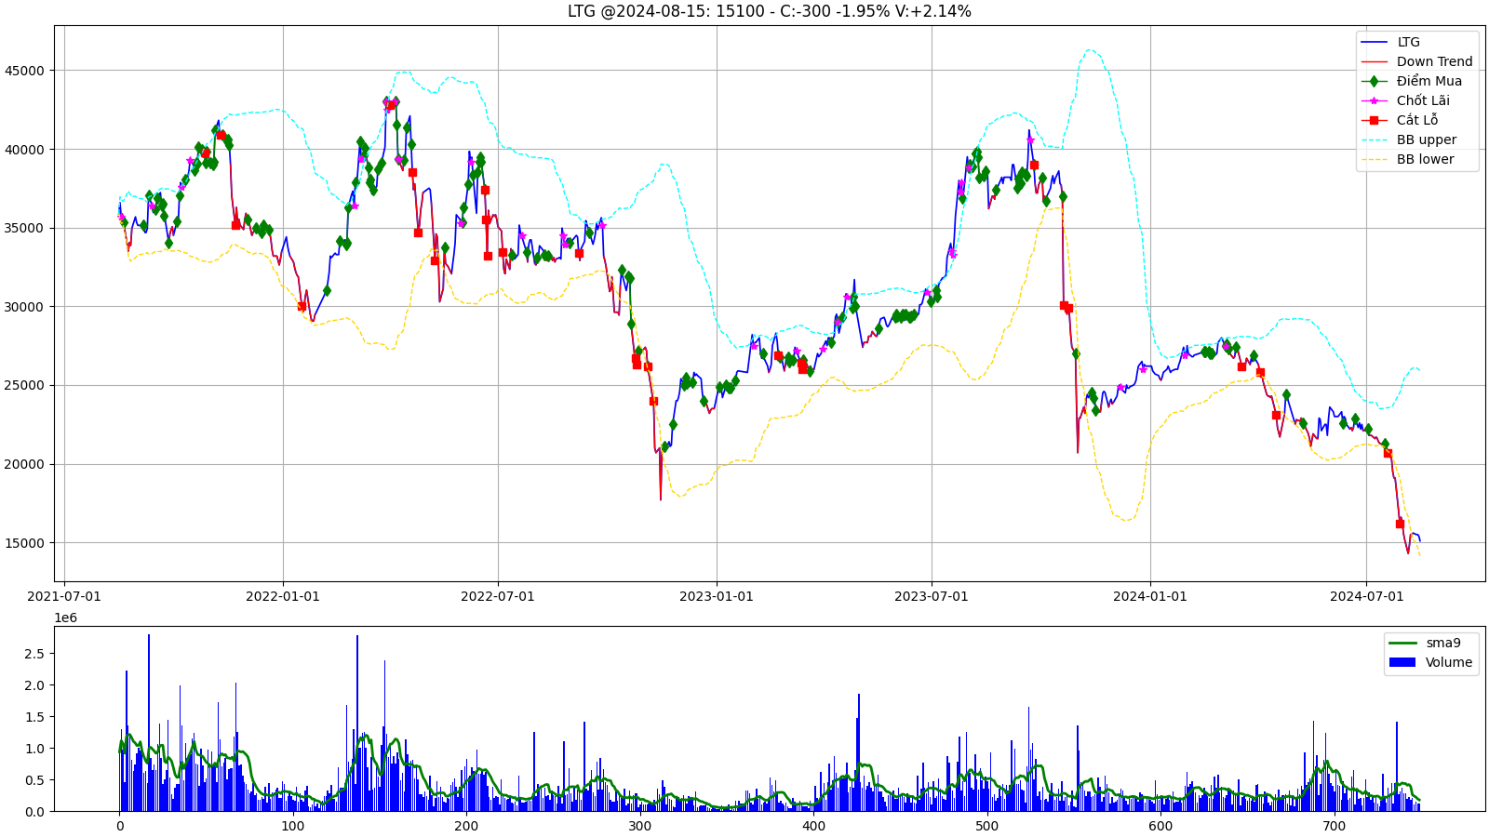
Task: Click the green sma9 line sample in legend
Action: coord(1402,643)
